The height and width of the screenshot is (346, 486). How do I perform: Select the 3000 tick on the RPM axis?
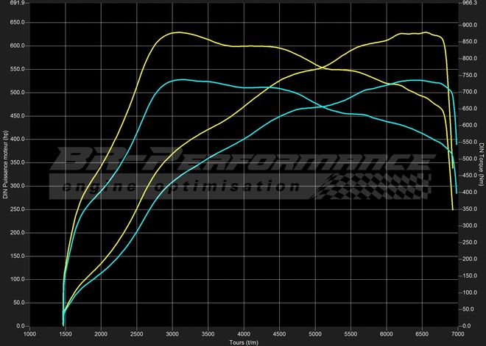(172, 334)
